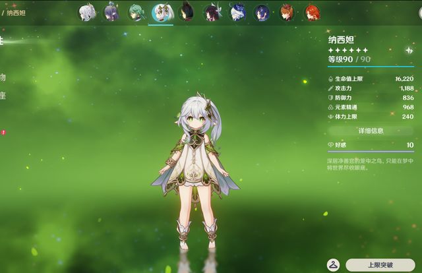Screen dimensions: 422x273
Task: Click the 生命值上限 water-drop icon
Action: click(331, 79)
